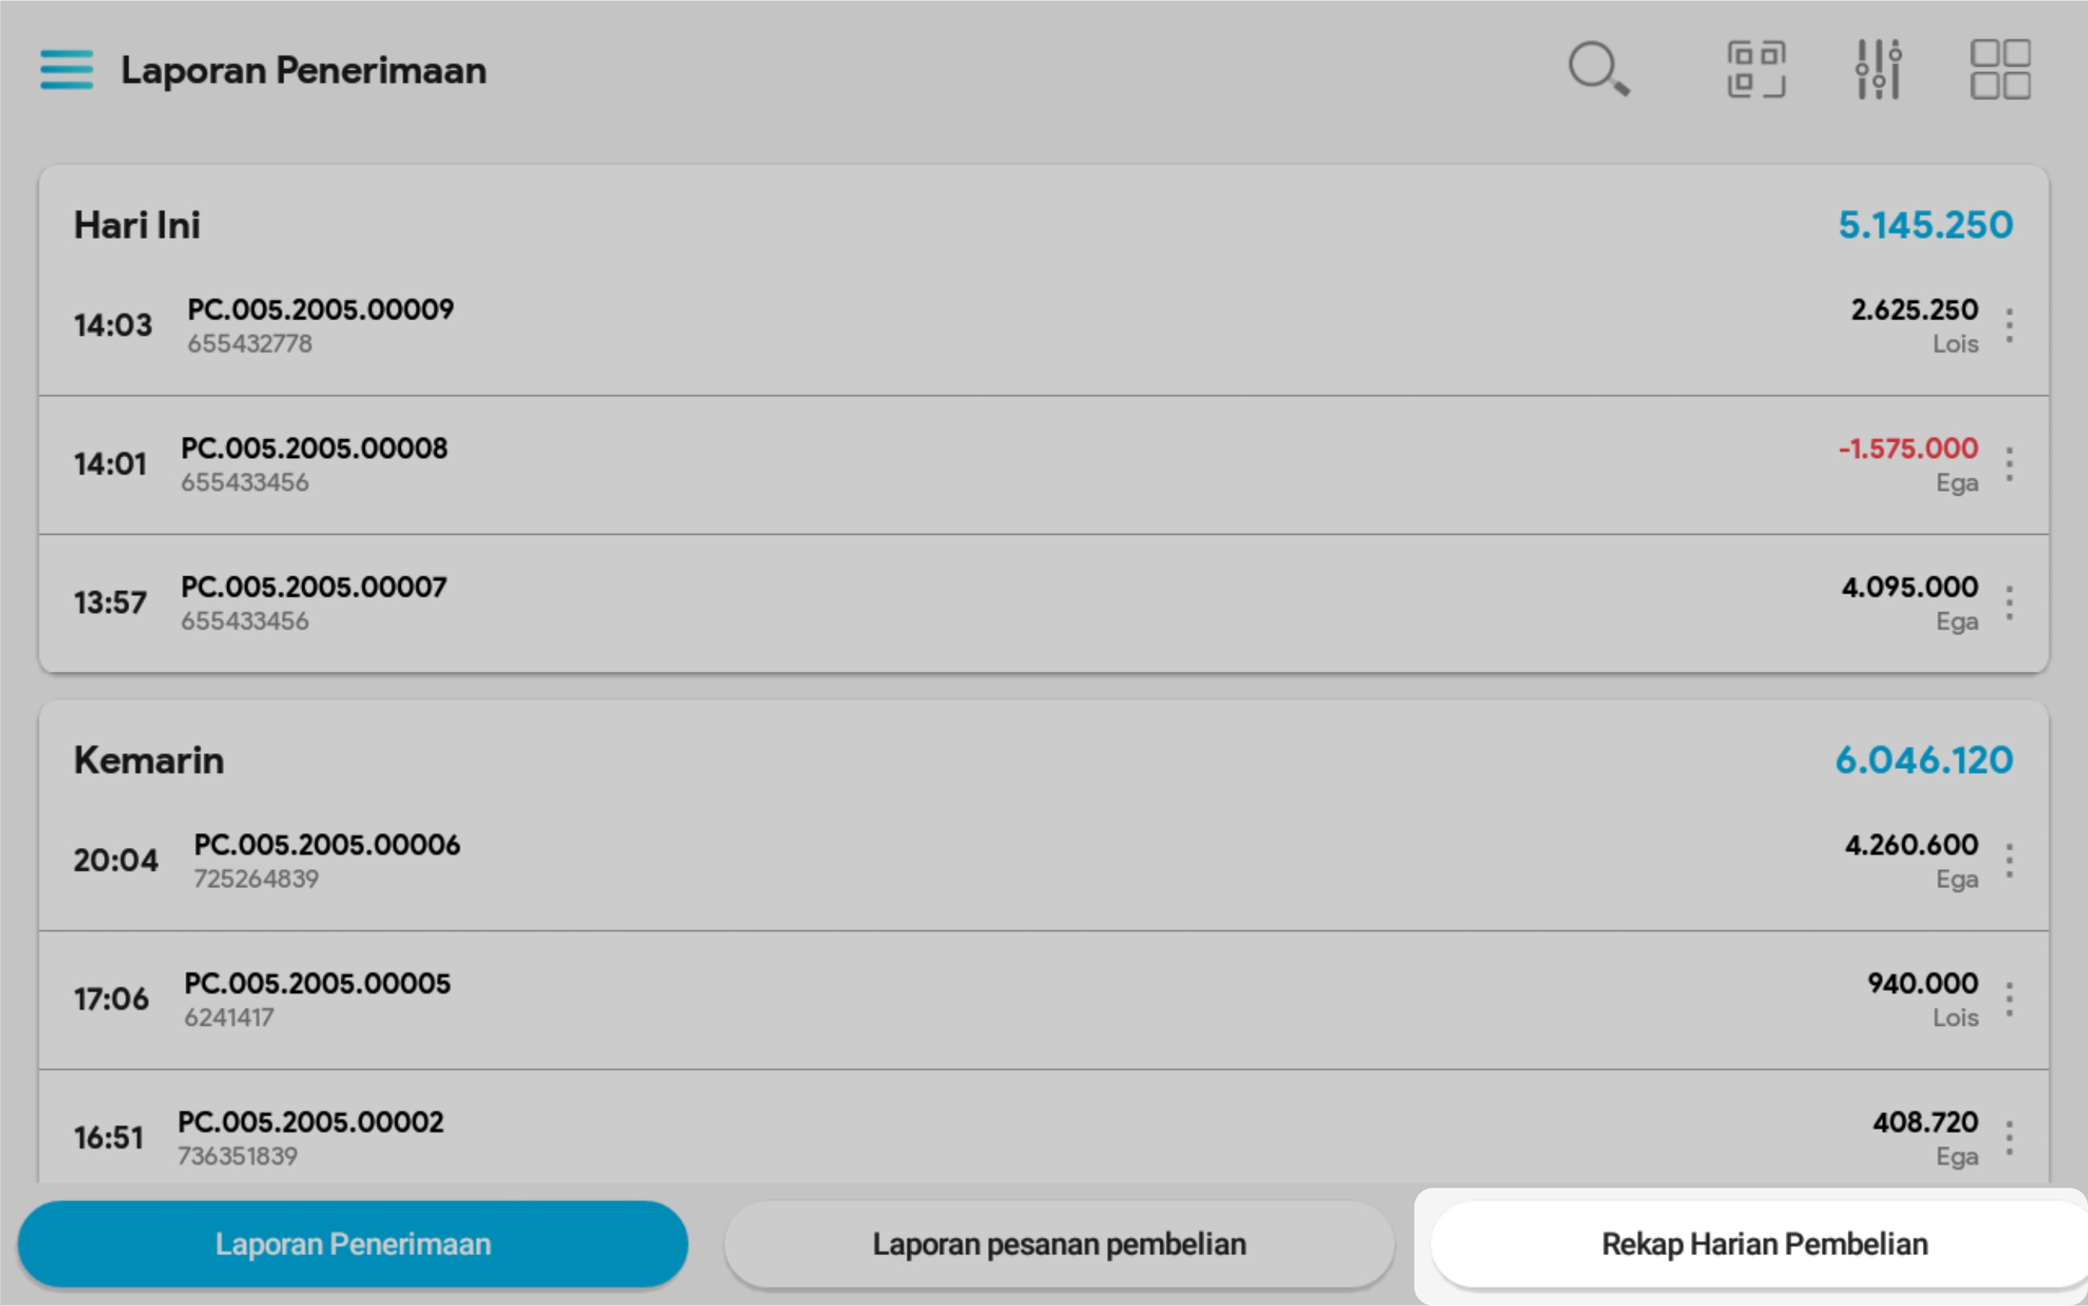Select the 13:57 entry PC.005.2005.00007
2088x1306 pixels.
312,602
